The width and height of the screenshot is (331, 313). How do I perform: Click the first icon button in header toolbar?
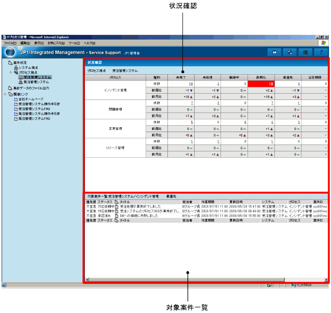click(274, 52)
